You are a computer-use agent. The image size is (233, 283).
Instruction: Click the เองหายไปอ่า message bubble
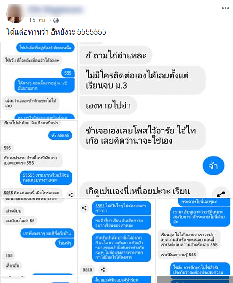coord(108,105)
